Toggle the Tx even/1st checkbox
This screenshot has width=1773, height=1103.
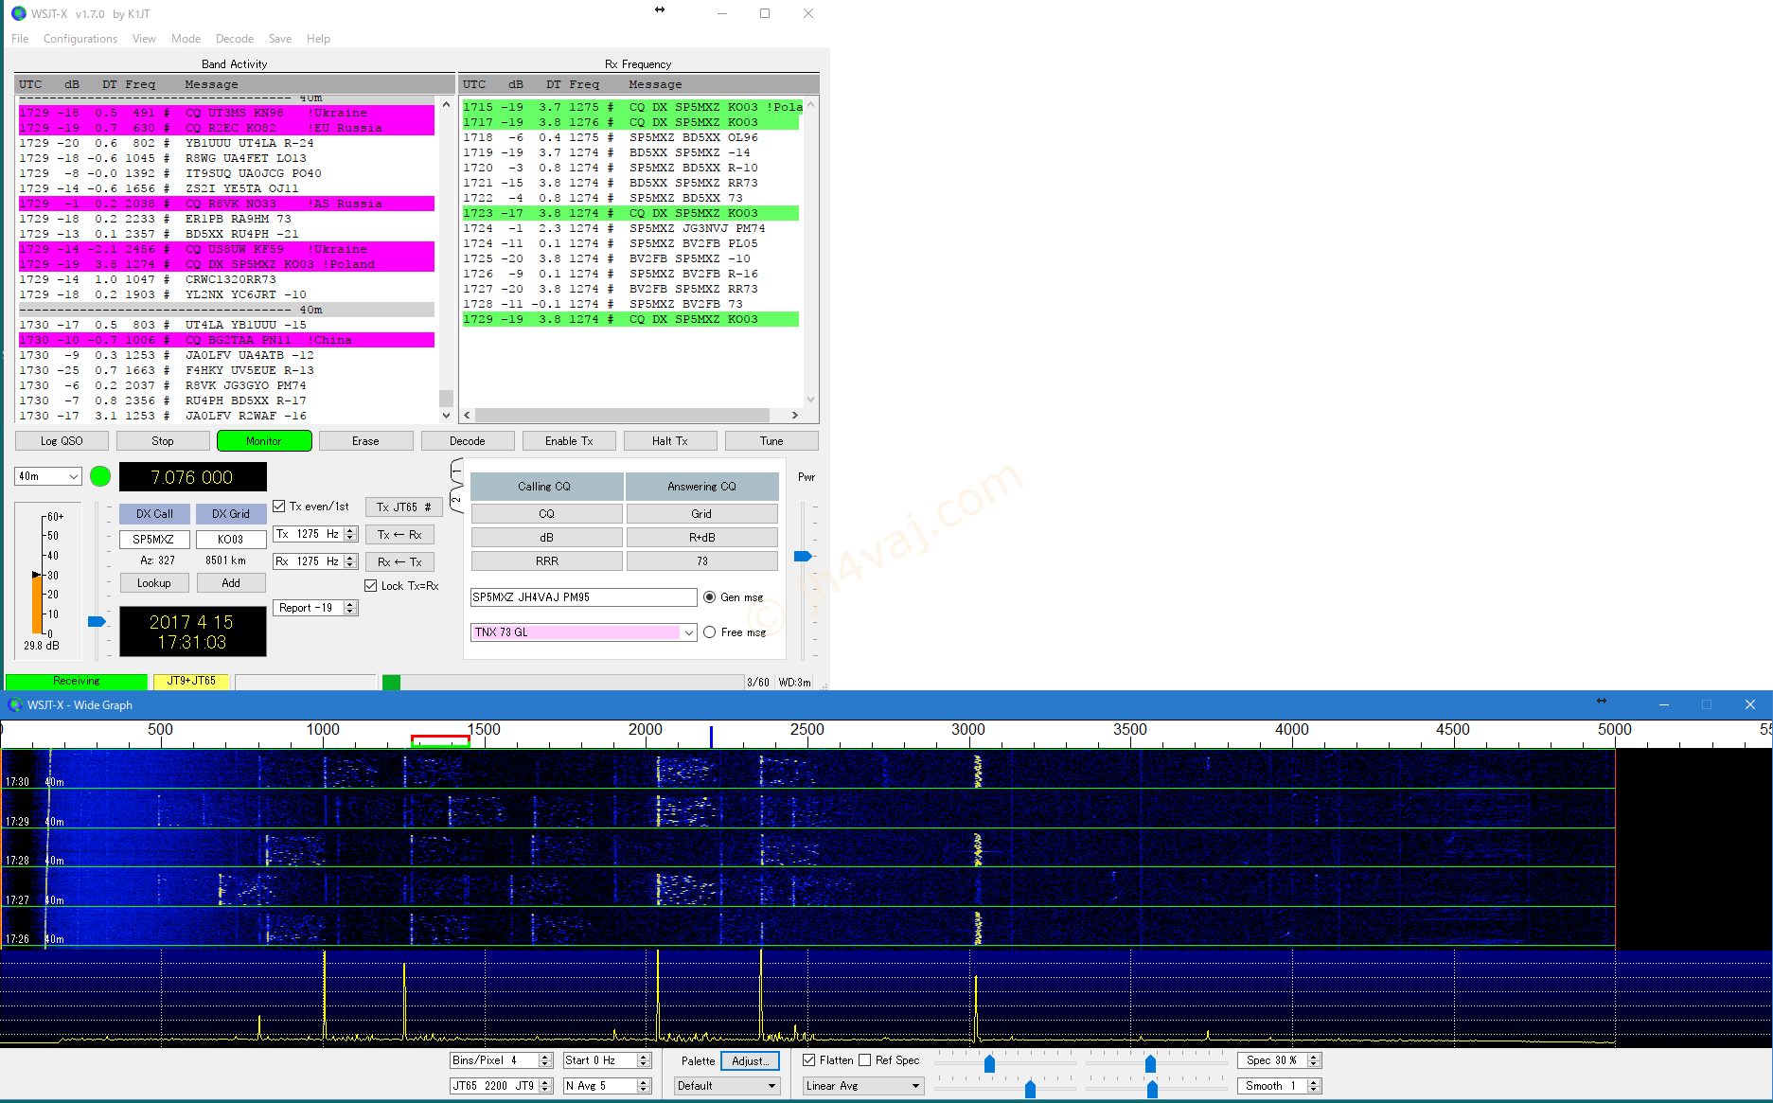click(x=279, y=507)
